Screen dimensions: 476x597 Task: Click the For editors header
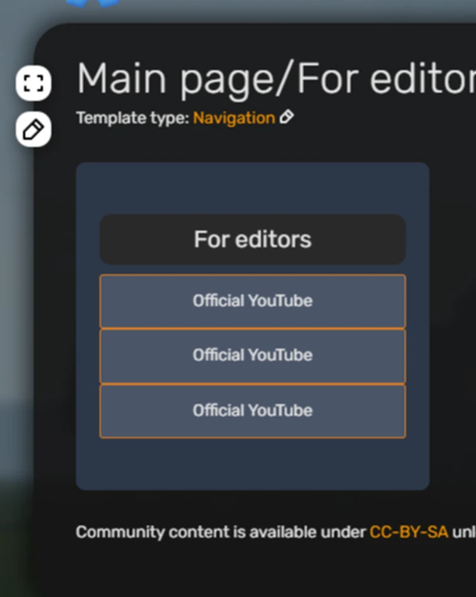(x=253, y=239)
